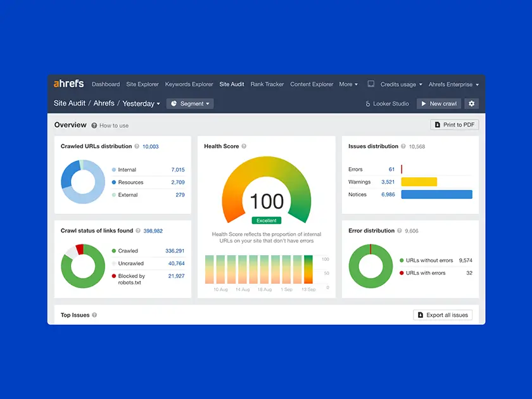Click the Export all issues document icon
This screenshot has height=399, width=532.
420,315
